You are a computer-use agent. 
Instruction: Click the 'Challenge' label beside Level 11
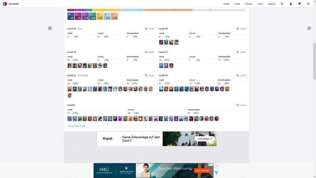click(x=83, y=75)
